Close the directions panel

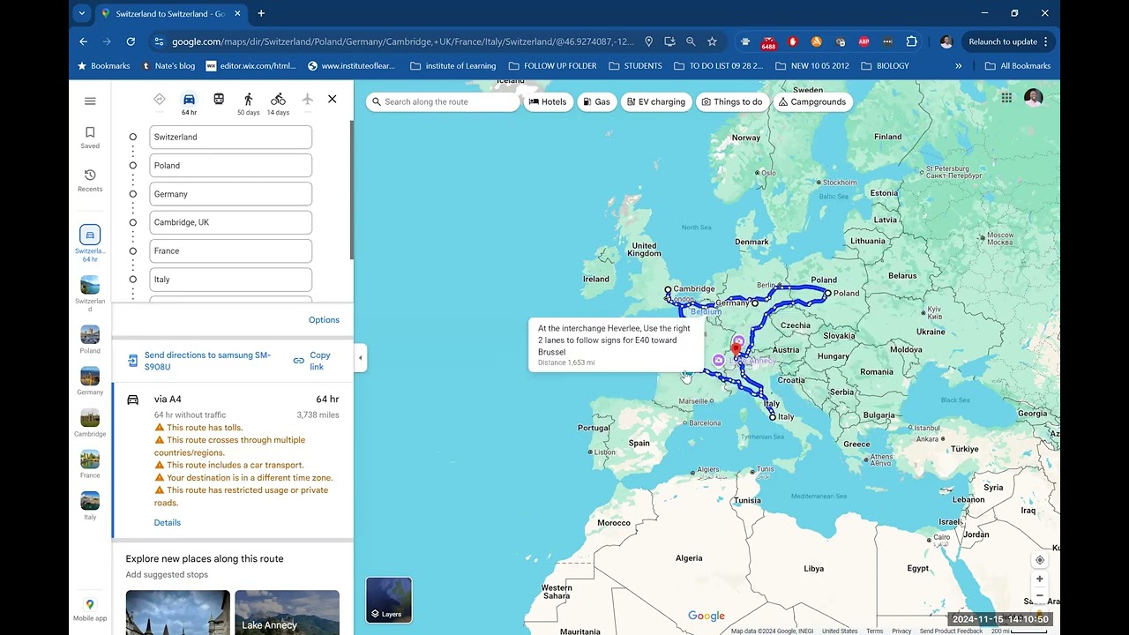(x=333, y=99)
